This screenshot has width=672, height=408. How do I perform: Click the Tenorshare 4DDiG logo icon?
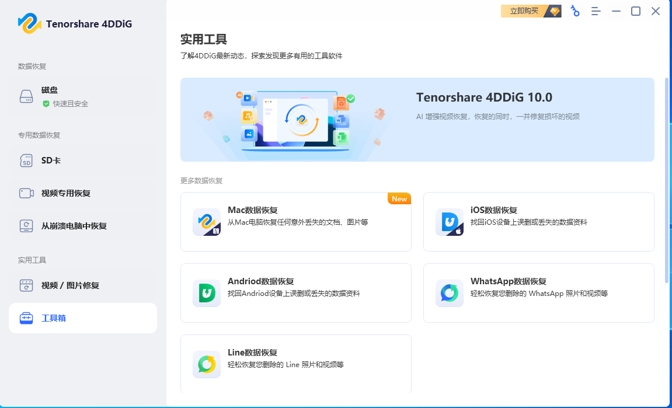click(30, 23)
